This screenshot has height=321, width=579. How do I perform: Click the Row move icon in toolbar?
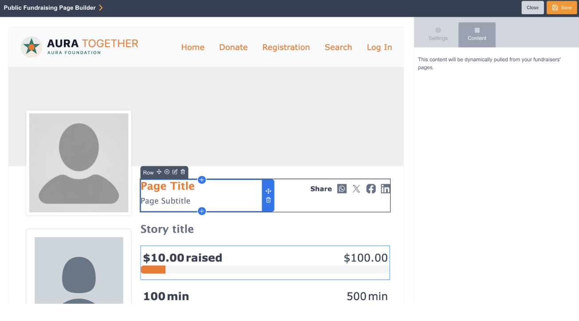point(159,172)
